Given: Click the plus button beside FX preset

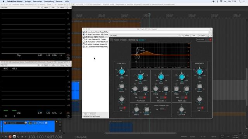Looking at the screenshot, I should 182,36.
